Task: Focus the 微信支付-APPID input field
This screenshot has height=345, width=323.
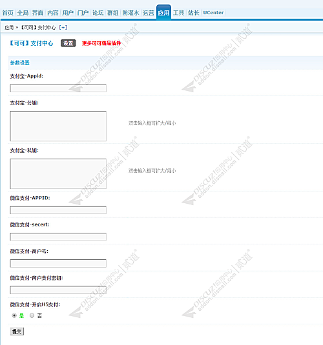Action: coord(58,210)
